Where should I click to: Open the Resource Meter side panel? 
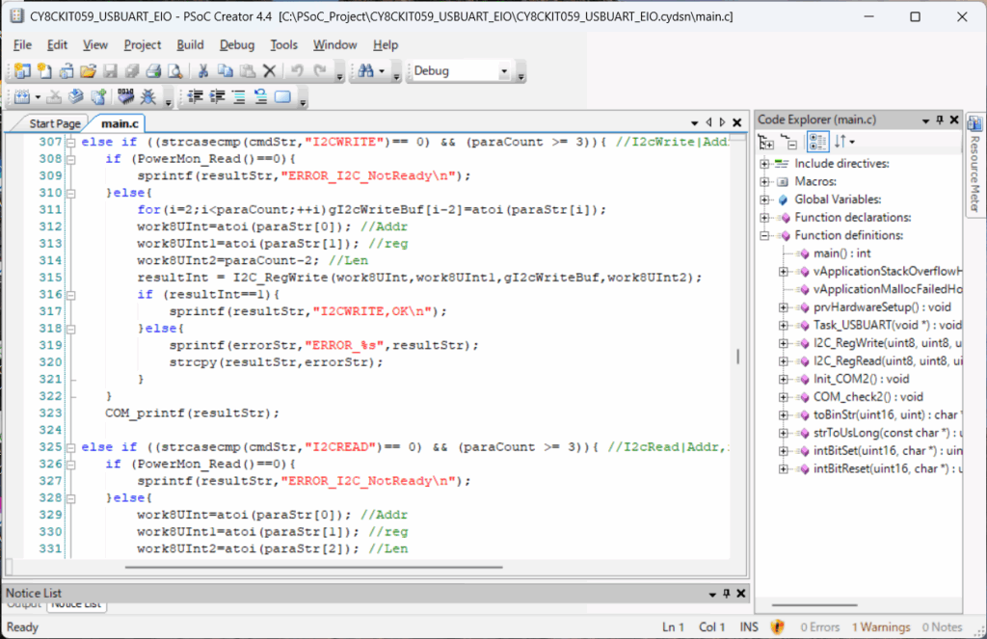tap(975, 165)
